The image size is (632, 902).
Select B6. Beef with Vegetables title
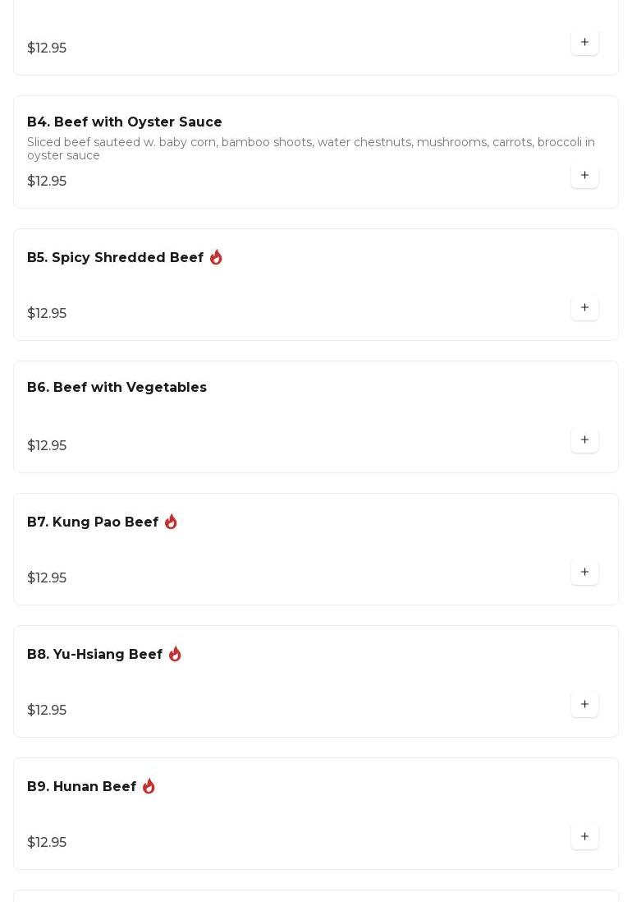[x=117, y=388]
